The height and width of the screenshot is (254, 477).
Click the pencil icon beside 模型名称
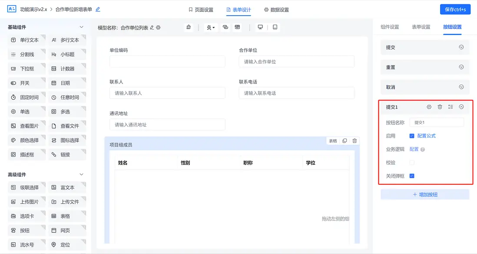[x=152, y=26]
